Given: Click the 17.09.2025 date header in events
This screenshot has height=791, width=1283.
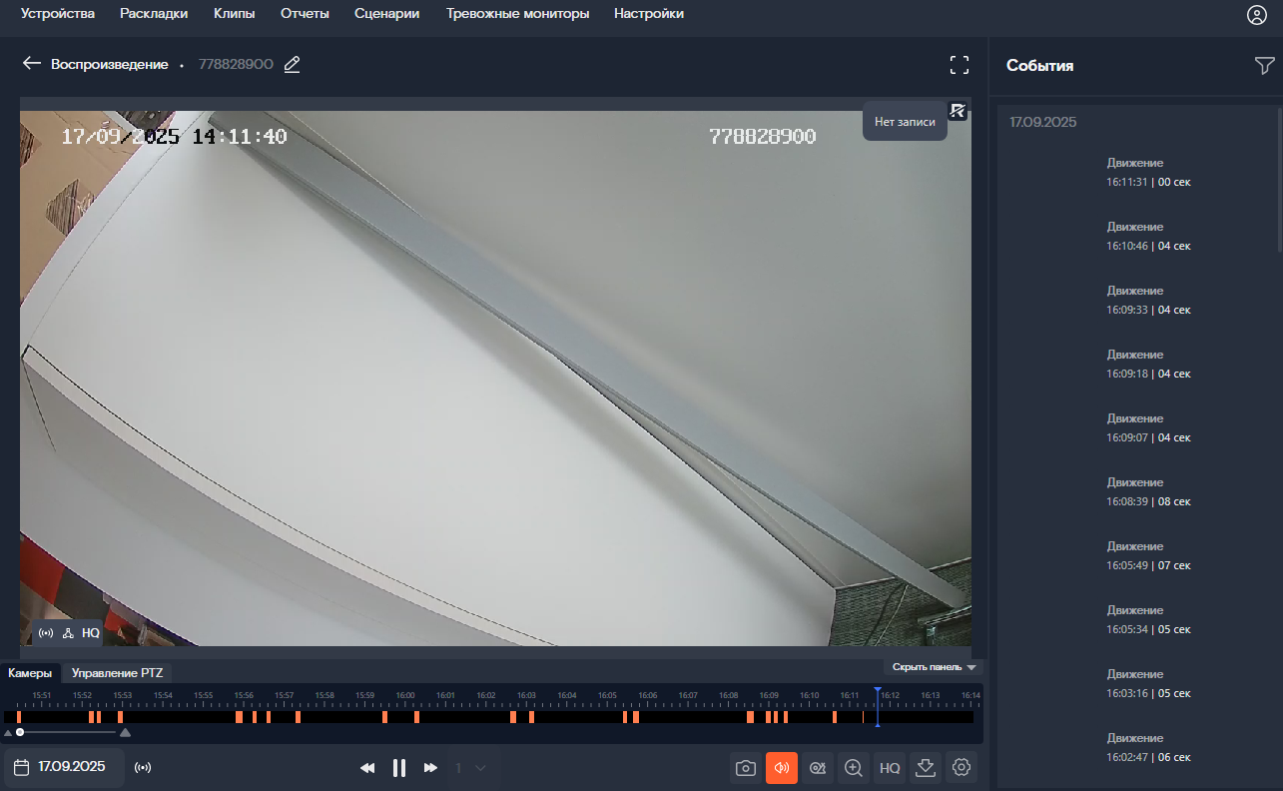Looking at the screenshot, I should pyautogui.click(x=1043, y=122).
